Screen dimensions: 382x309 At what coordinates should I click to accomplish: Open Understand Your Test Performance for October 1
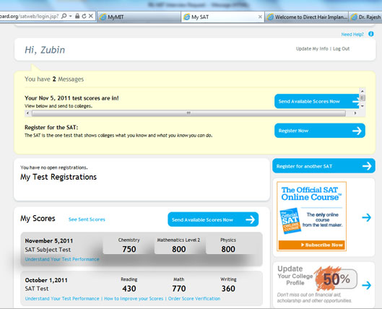tap(62, 298)
